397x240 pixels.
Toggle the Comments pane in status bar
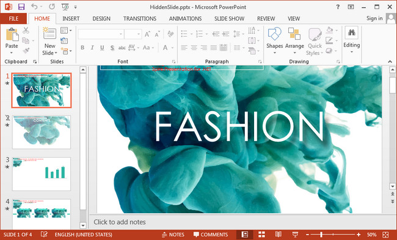210,235
